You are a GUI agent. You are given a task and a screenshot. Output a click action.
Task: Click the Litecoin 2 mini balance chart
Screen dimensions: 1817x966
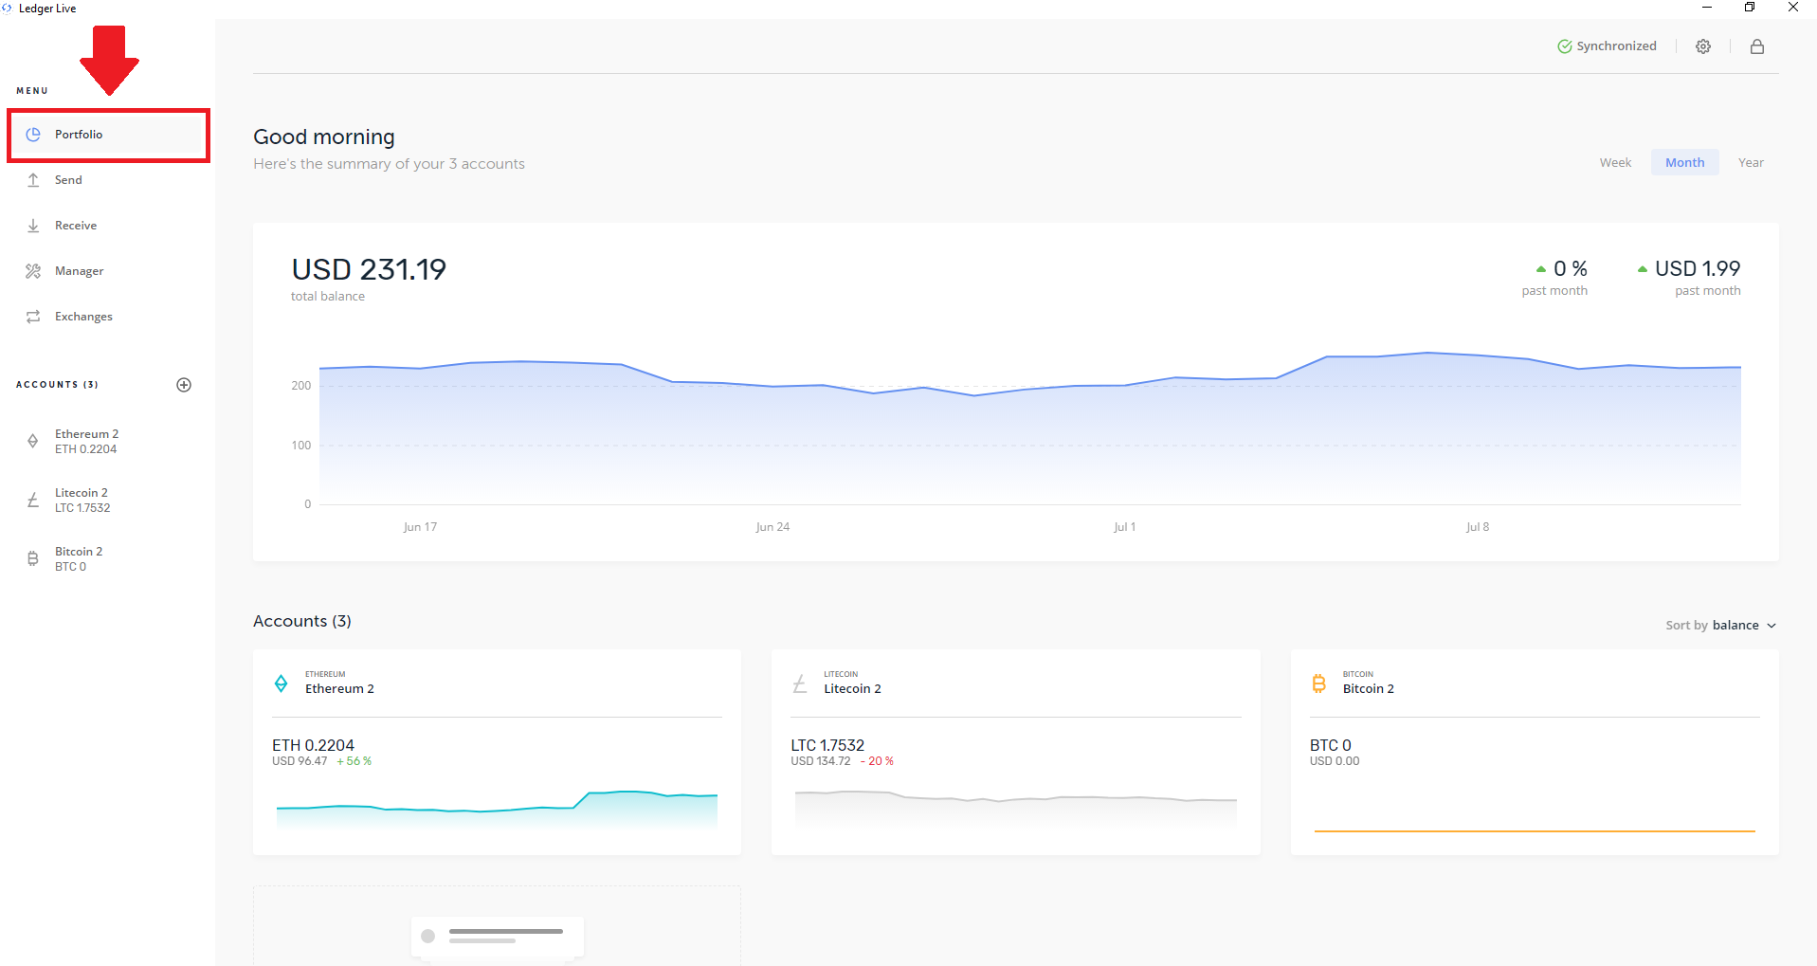(x=1015, y=810)
